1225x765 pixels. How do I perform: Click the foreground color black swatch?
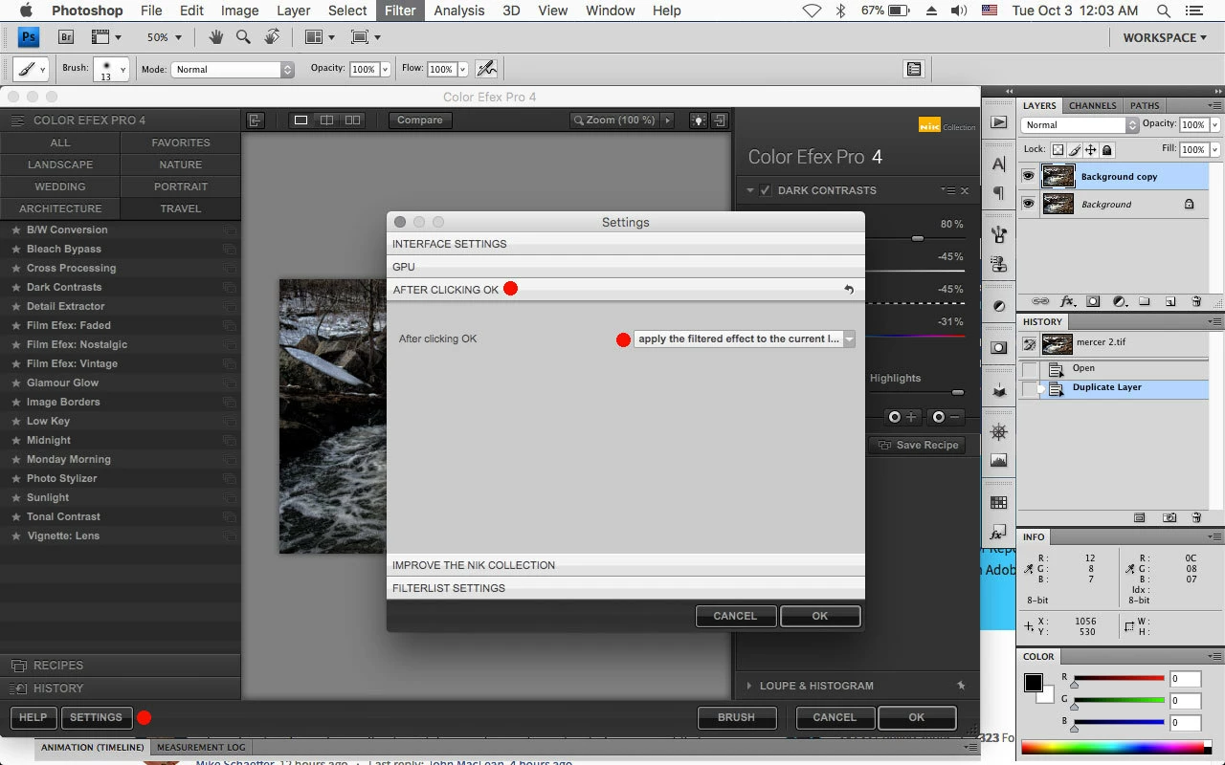pyautogui.click(x=1034, y=683)
